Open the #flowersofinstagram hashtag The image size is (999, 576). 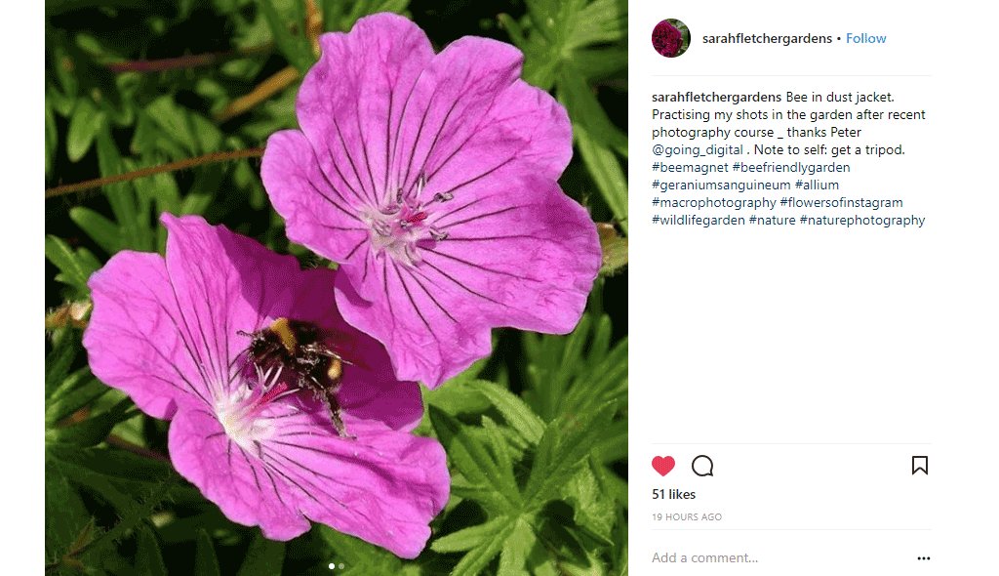pyautogui.click(x=841, y=202)
